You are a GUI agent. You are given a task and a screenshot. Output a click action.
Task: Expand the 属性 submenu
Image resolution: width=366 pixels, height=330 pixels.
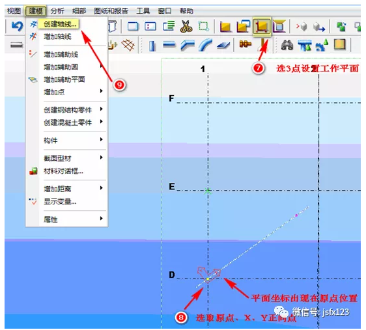point(66,219)
